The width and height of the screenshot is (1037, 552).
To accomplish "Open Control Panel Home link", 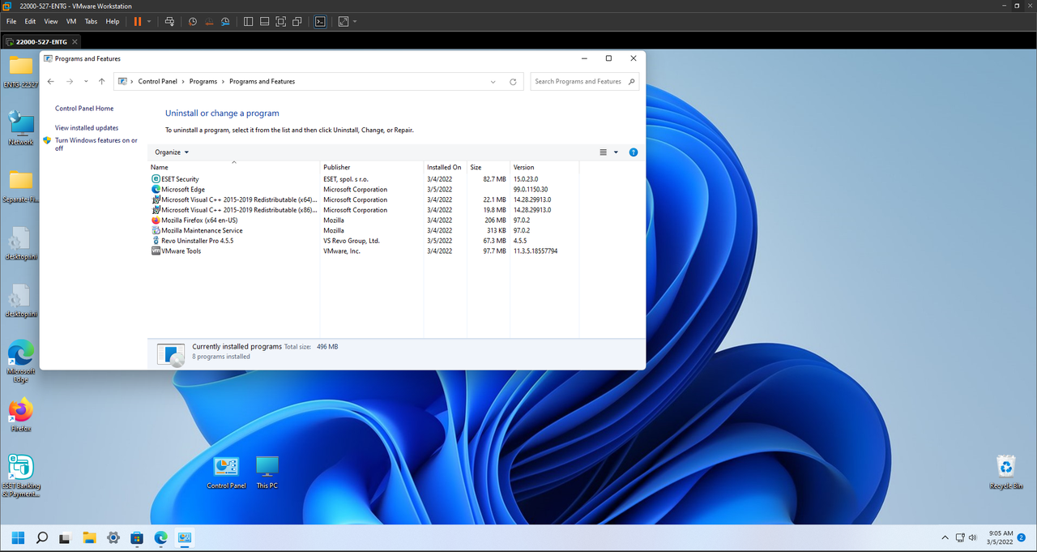I will pos(84,109).
